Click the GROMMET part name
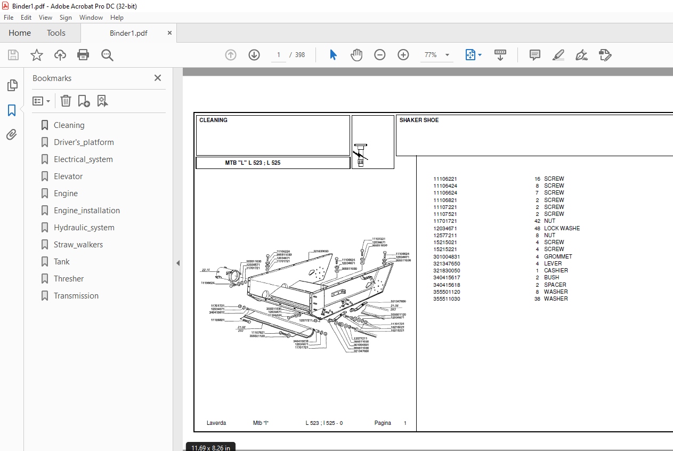The image size is (673, 451). (558, 256)
